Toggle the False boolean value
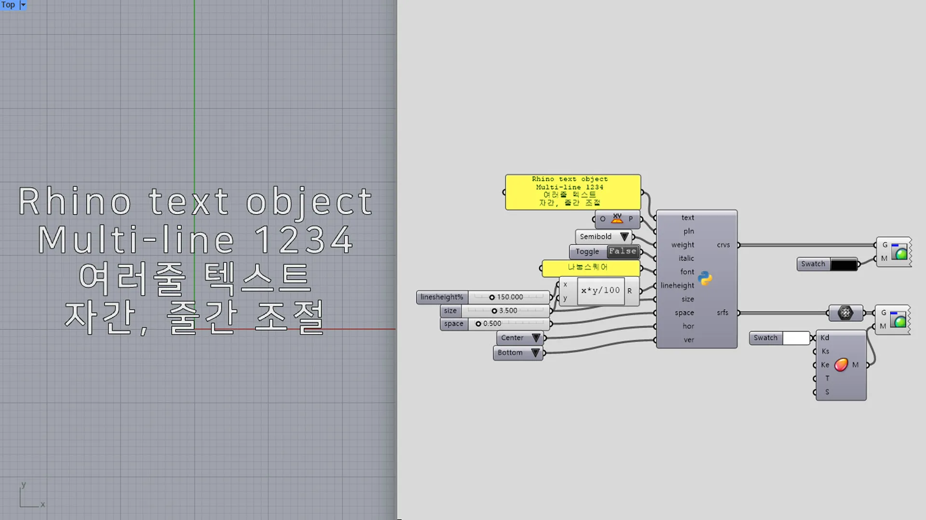 [x=623, y=251]
